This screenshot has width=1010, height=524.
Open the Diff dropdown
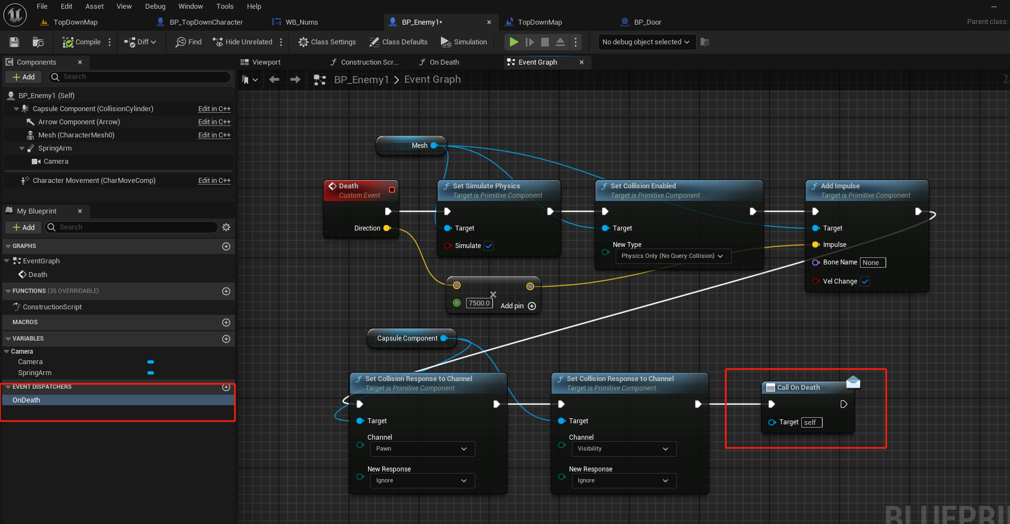(x=140, y=42)
